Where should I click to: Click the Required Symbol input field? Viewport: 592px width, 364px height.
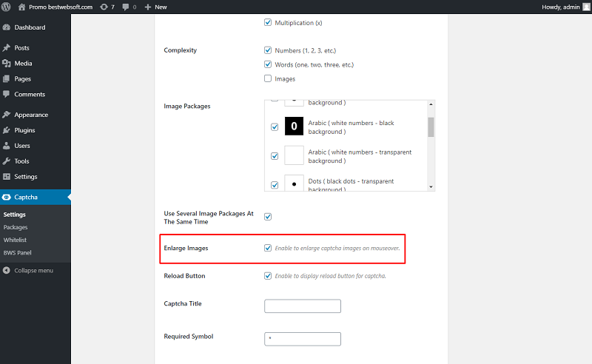(x=303, y=339)
